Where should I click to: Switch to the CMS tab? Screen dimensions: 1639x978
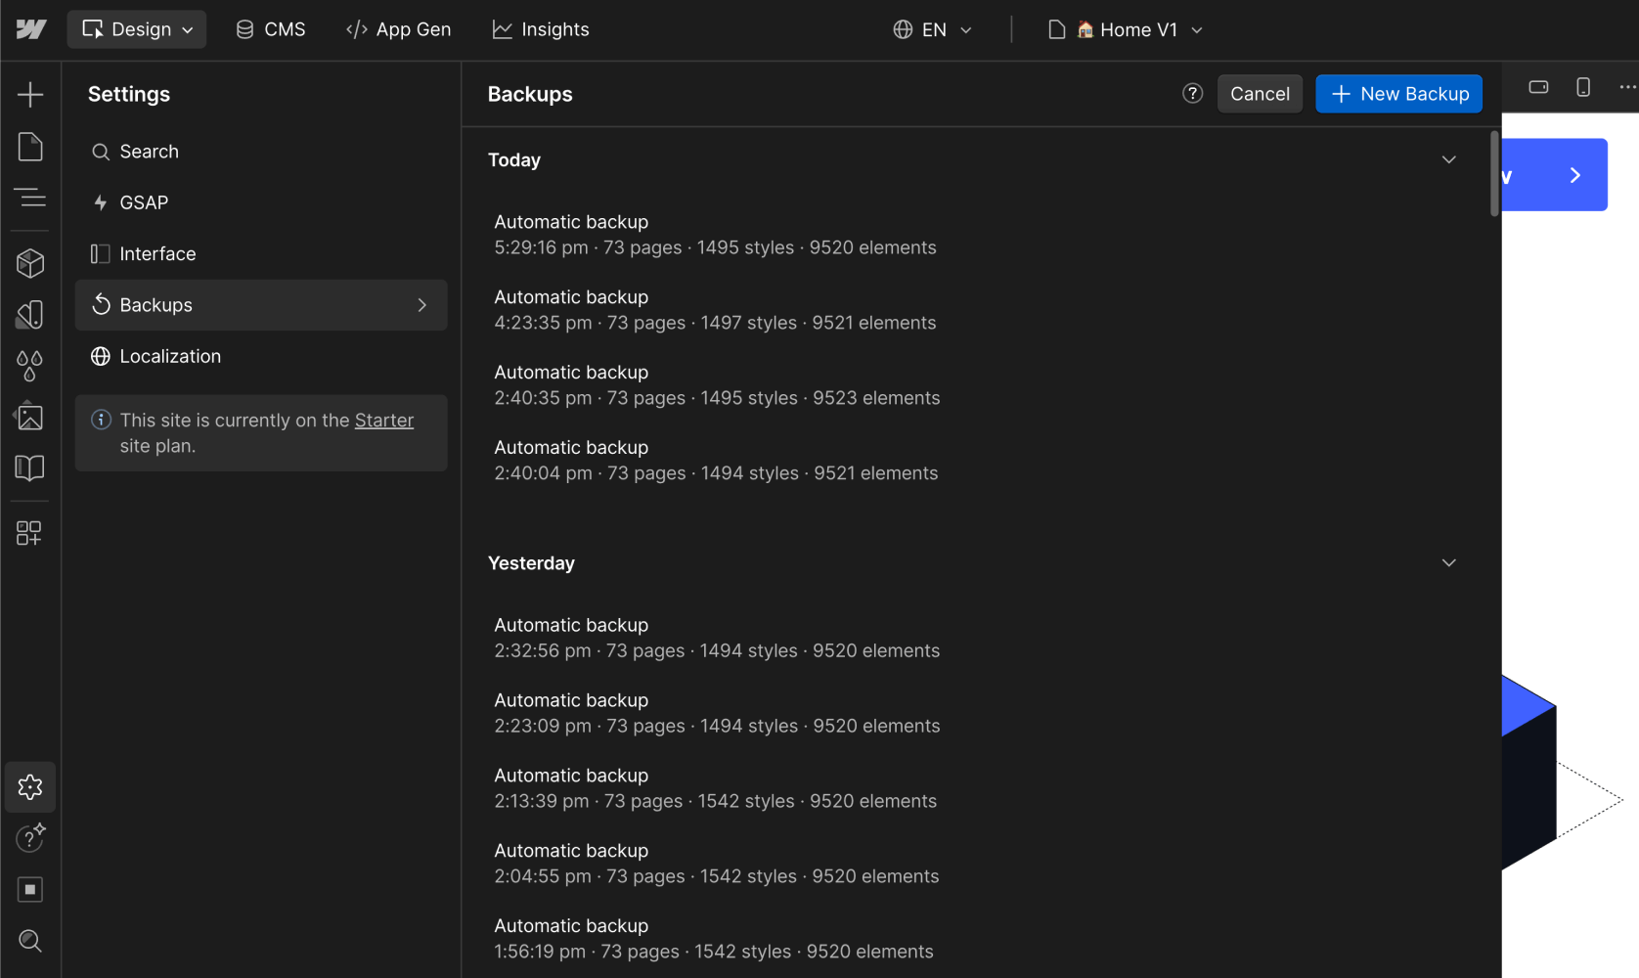coord(270,29)
